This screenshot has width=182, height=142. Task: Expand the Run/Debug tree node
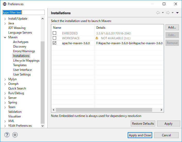point(5,93)
